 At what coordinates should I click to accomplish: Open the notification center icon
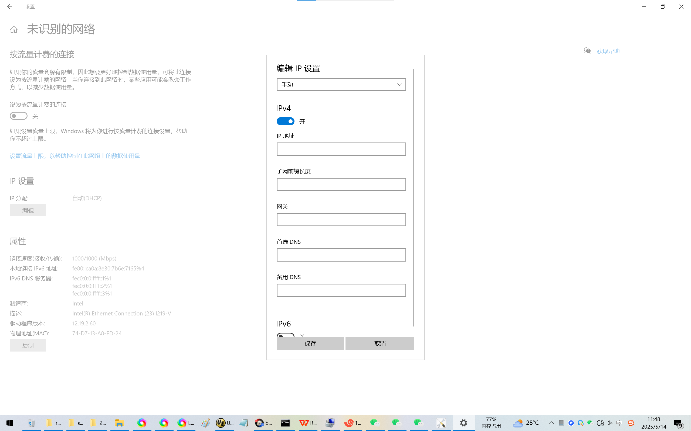point(678,423)
